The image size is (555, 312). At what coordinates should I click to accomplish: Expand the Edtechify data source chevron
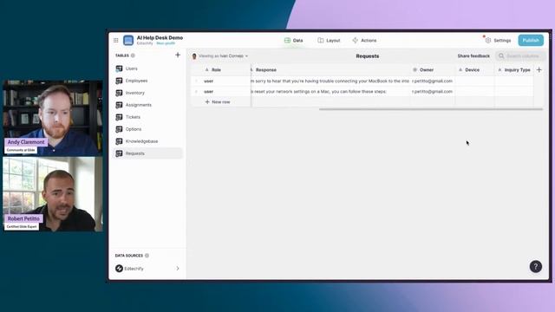178,269
